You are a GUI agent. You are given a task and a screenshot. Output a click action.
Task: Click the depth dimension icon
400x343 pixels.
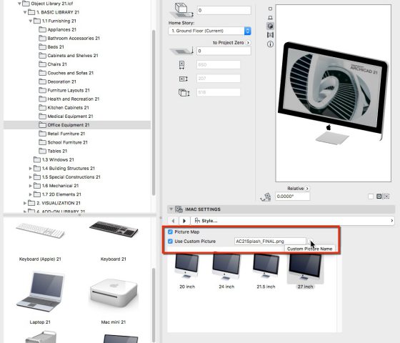tap(183, 79)
